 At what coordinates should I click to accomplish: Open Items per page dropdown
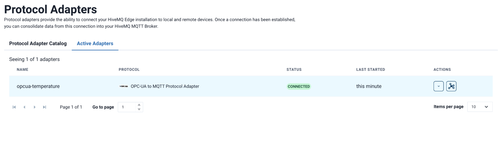pyautogui.click(x=480, y=107)
